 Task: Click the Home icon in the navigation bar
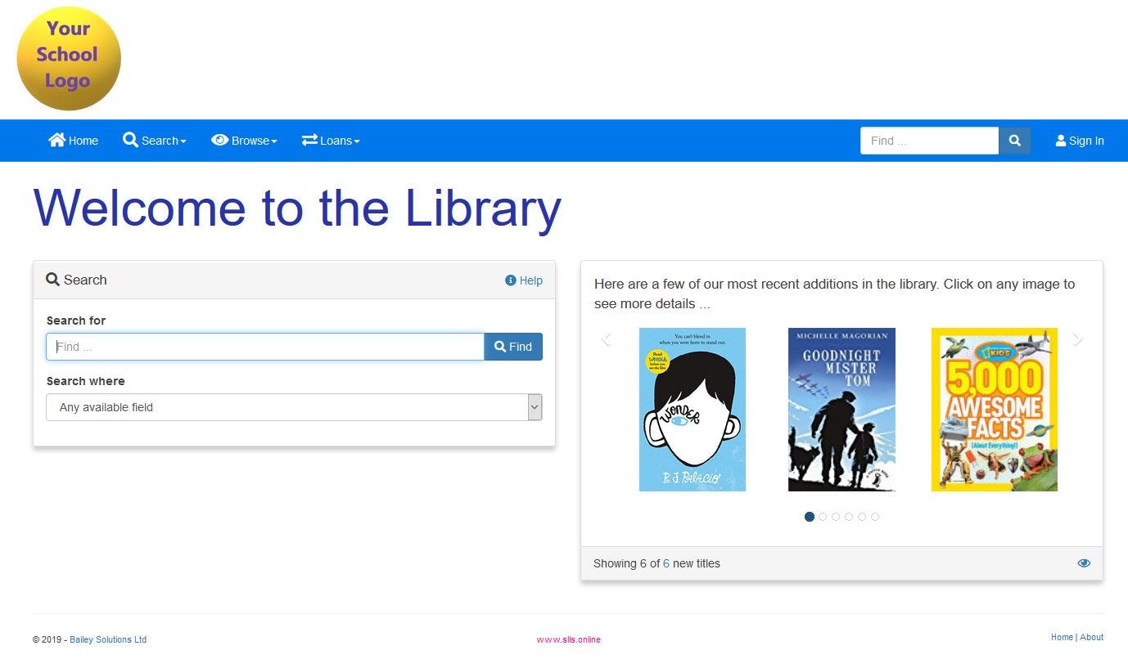click(x=56, y=140)
